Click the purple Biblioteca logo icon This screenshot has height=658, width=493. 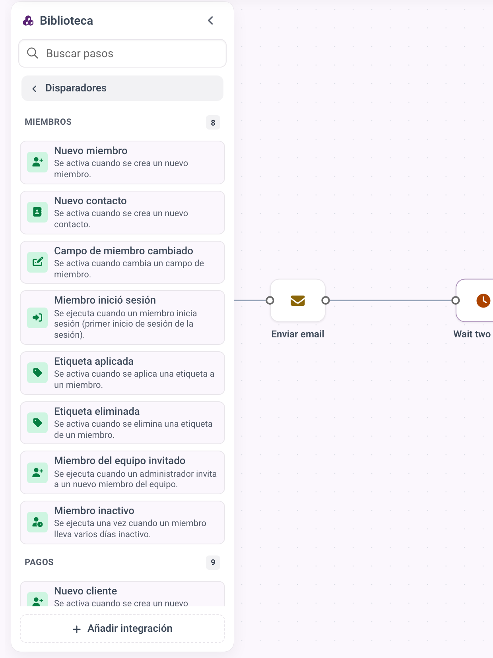click(x=28, y=21)
